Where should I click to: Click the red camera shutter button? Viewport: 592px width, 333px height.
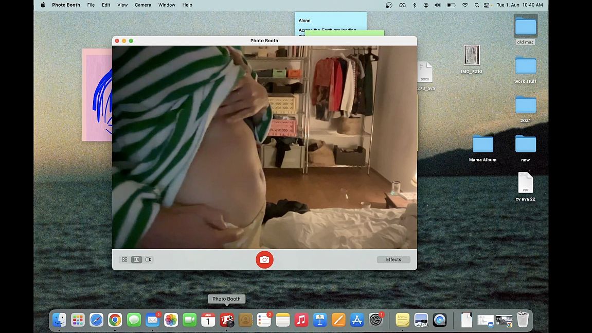(264, 259)
